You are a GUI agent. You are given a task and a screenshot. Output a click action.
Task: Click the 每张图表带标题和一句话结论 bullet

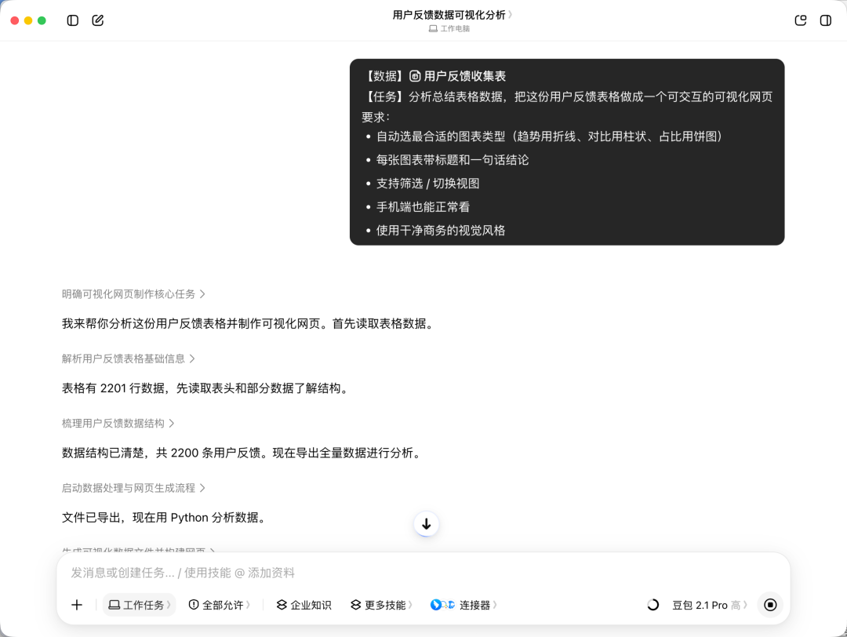click(x=453, y=160)
